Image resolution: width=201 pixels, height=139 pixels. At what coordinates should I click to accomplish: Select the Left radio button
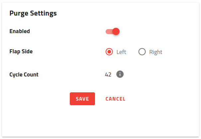[x=109, y=52]
